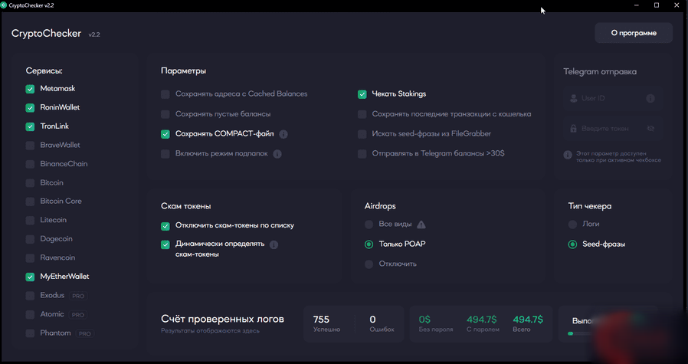Click the Тип чекера section title
The width and height of the screenshot is (688, 364).
click(590, 206)
